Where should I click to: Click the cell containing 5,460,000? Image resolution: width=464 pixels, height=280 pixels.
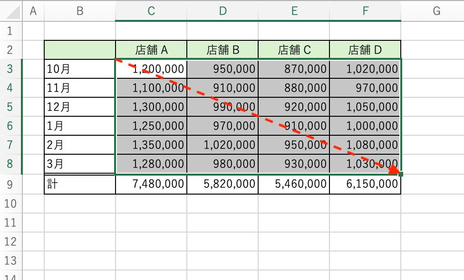(294, 184)
